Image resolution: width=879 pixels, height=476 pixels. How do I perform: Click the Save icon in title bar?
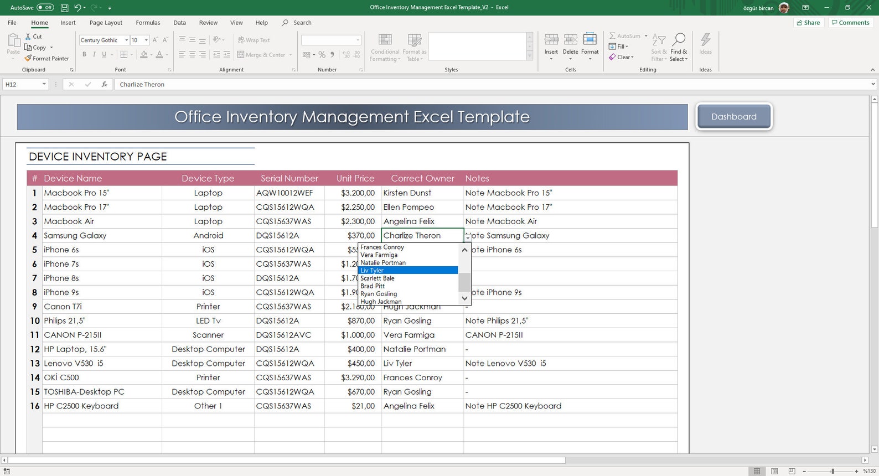point(64,8)
